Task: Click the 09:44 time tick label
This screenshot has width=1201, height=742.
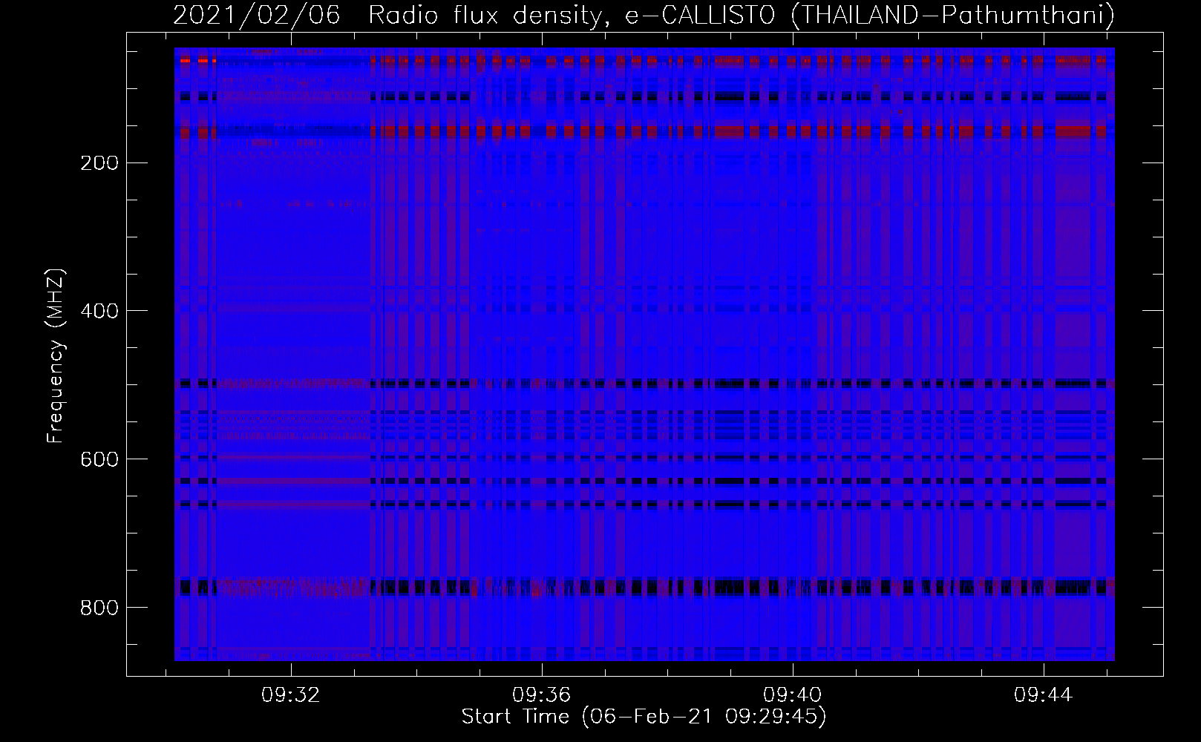Action: [1044, 695]
